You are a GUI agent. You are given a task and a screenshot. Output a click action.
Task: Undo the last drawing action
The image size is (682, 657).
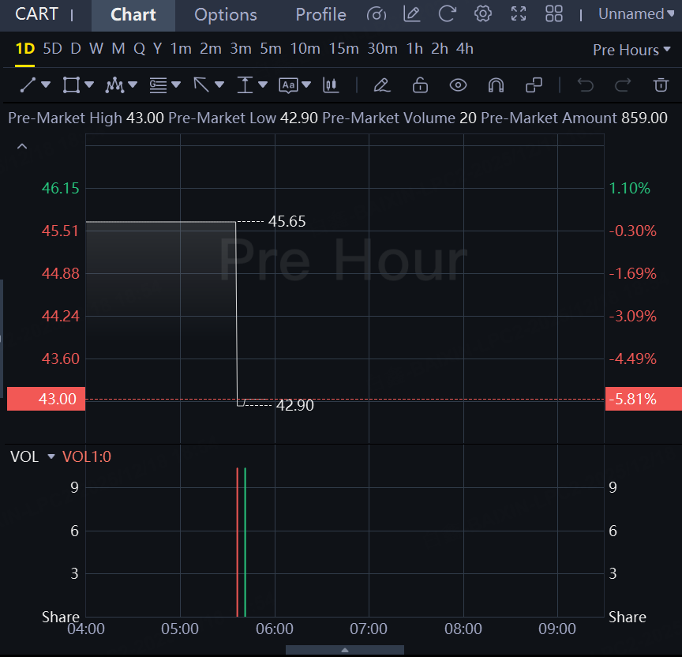585,84
